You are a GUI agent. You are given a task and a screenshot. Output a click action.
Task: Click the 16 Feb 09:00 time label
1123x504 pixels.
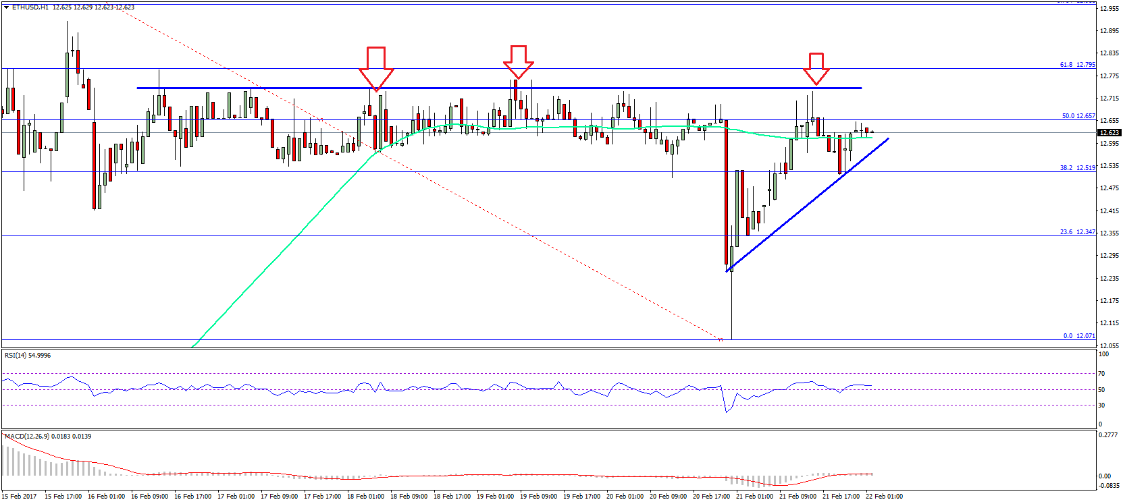coord(149,497)
